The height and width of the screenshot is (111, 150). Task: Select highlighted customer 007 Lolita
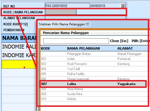(x=93, y=84)
